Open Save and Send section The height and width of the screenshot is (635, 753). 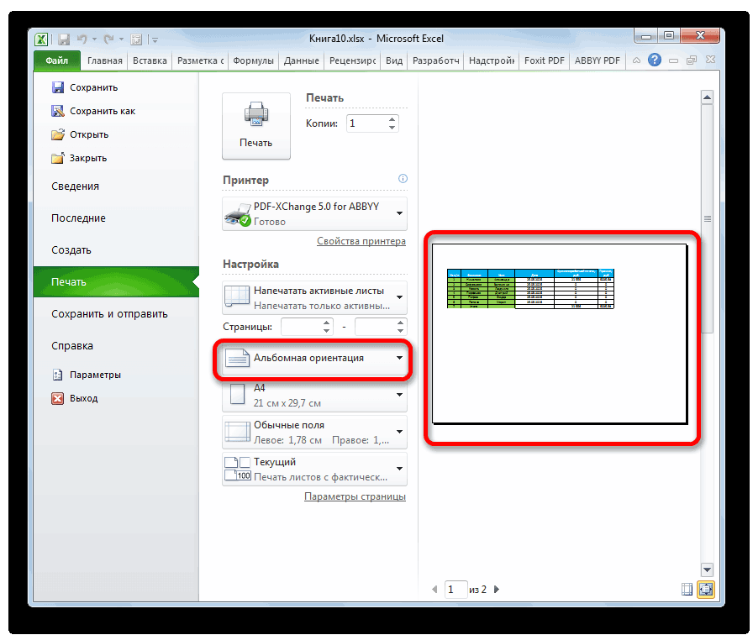pos(109,314)
